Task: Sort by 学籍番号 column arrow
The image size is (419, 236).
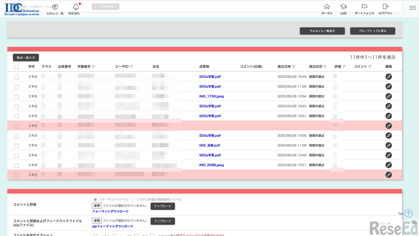Action: coord(93,67)
